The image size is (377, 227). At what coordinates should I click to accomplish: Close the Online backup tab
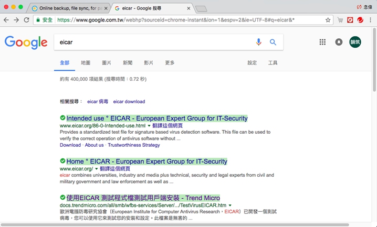click(106, 8)
